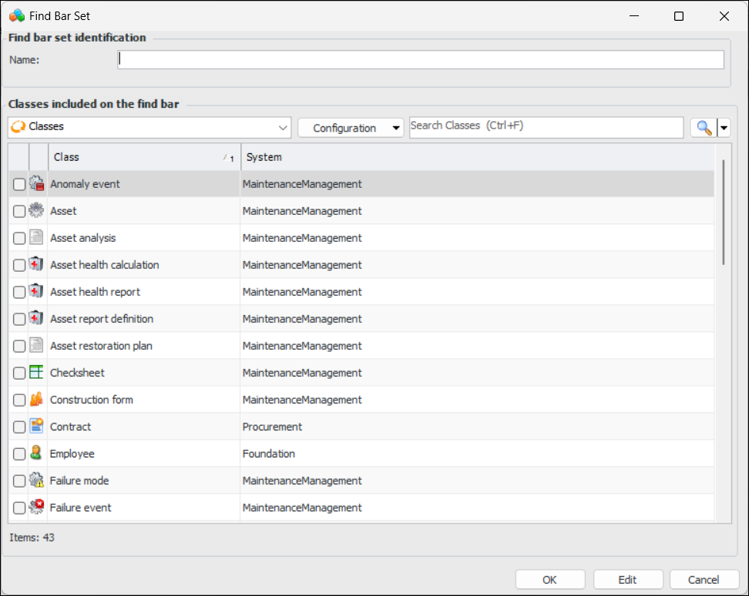This screenshot has width=749, height=596.
Task: Click the magnifying glass search button
Action: (703, 128)
